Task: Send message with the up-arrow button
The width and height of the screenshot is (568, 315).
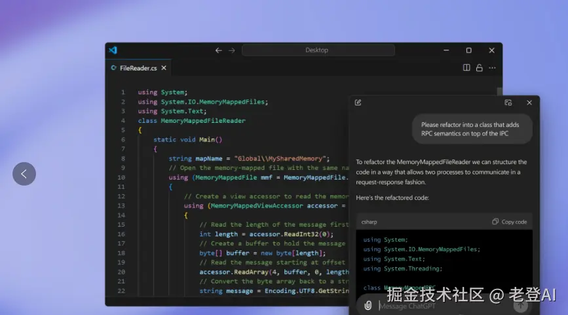Action: coord(521,306)
